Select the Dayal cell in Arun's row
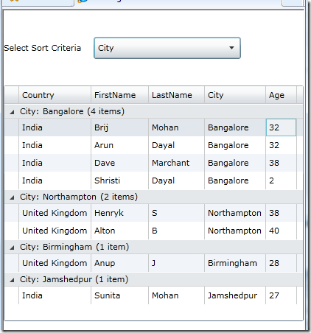The width and height of the screenshot is (311, 333). (x=176, y=145)
